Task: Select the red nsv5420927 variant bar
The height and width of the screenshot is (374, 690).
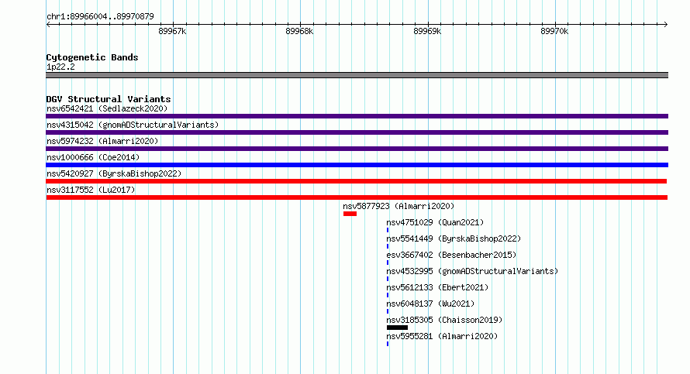Action: coord(356,181)
